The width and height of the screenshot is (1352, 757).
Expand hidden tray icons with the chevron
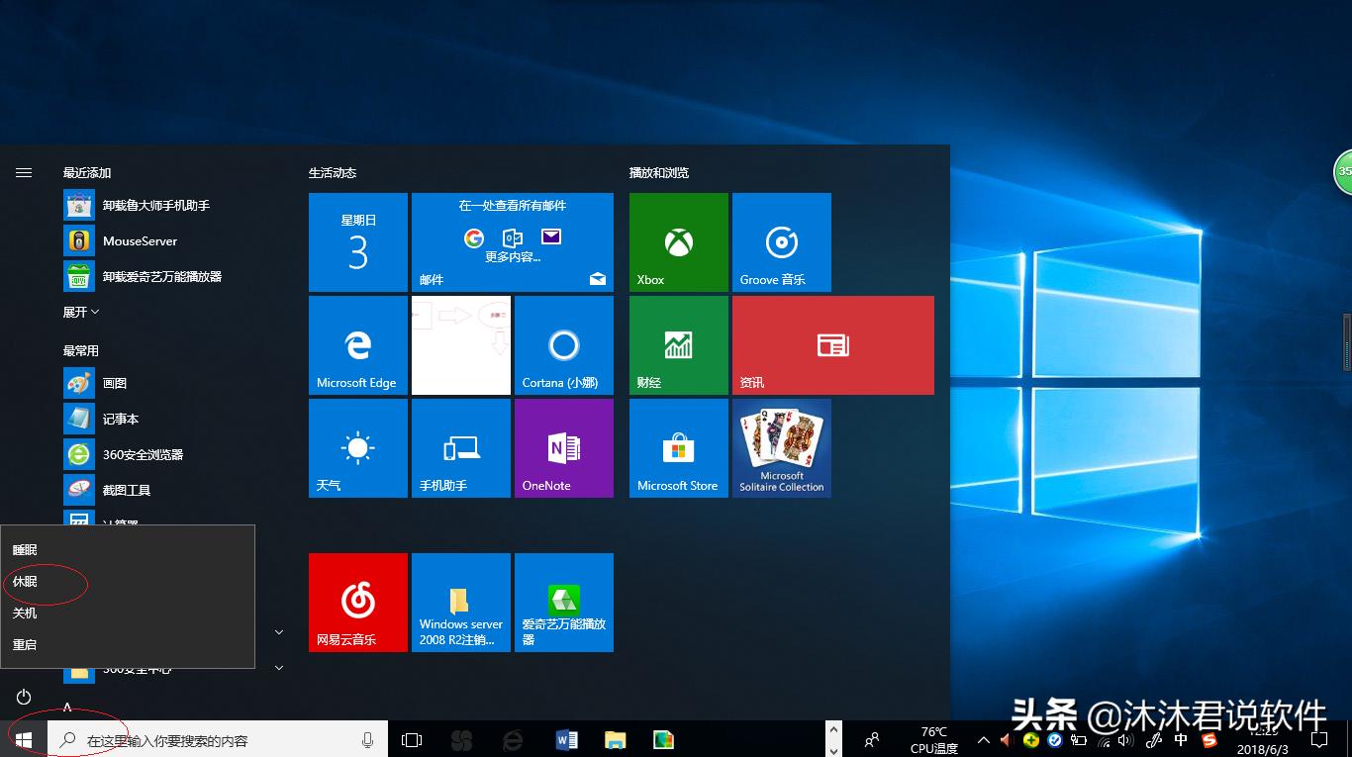[983, 739]
